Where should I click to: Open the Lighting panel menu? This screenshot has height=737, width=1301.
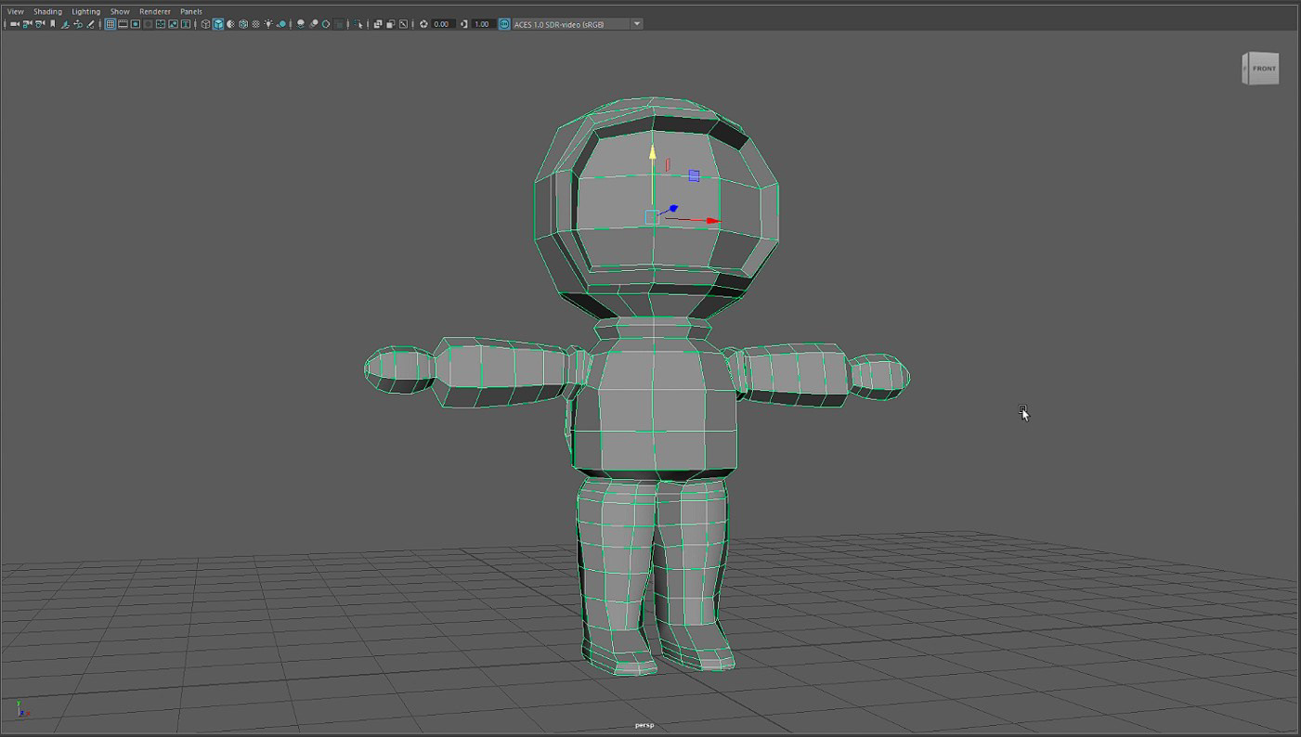coord(85,11)
